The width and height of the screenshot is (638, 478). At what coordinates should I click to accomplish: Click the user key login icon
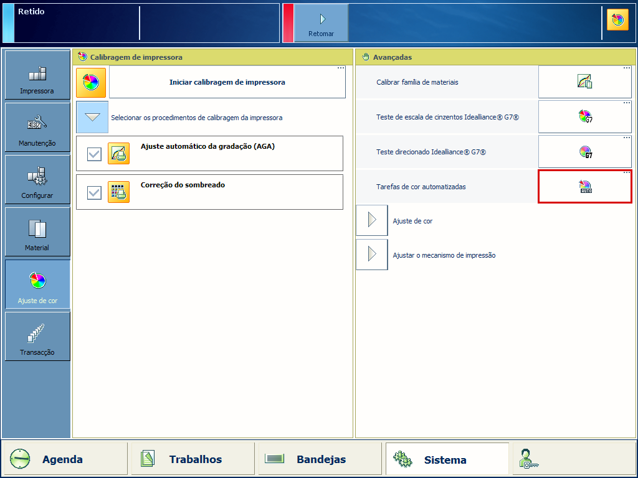coord(528,459)
